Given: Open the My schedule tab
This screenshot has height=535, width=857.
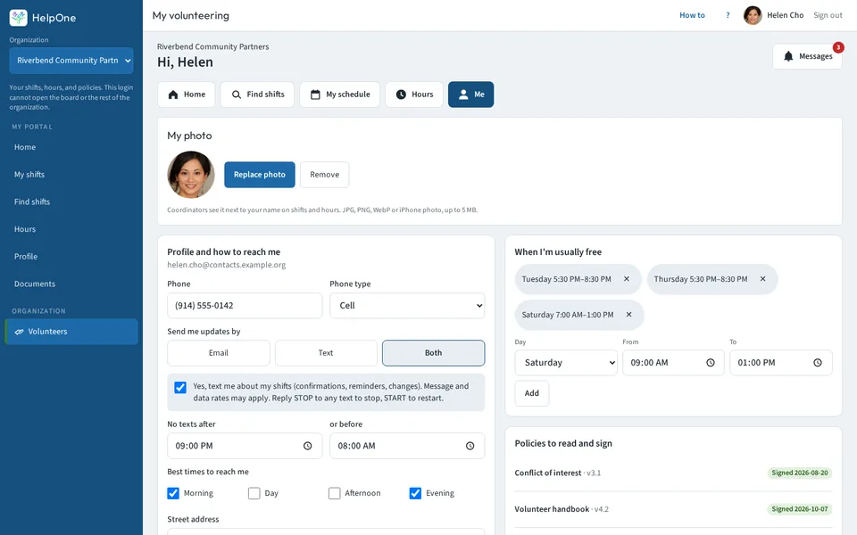Looking at the screenshot, I should pyautogui.click(x=340, y=95).
